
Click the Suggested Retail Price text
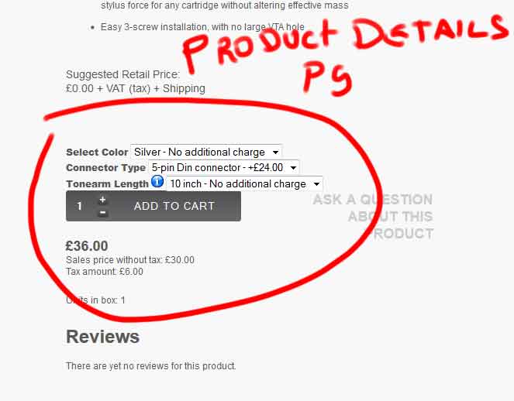[x=123, y=74]
